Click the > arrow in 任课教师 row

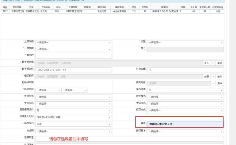[213, 76]
